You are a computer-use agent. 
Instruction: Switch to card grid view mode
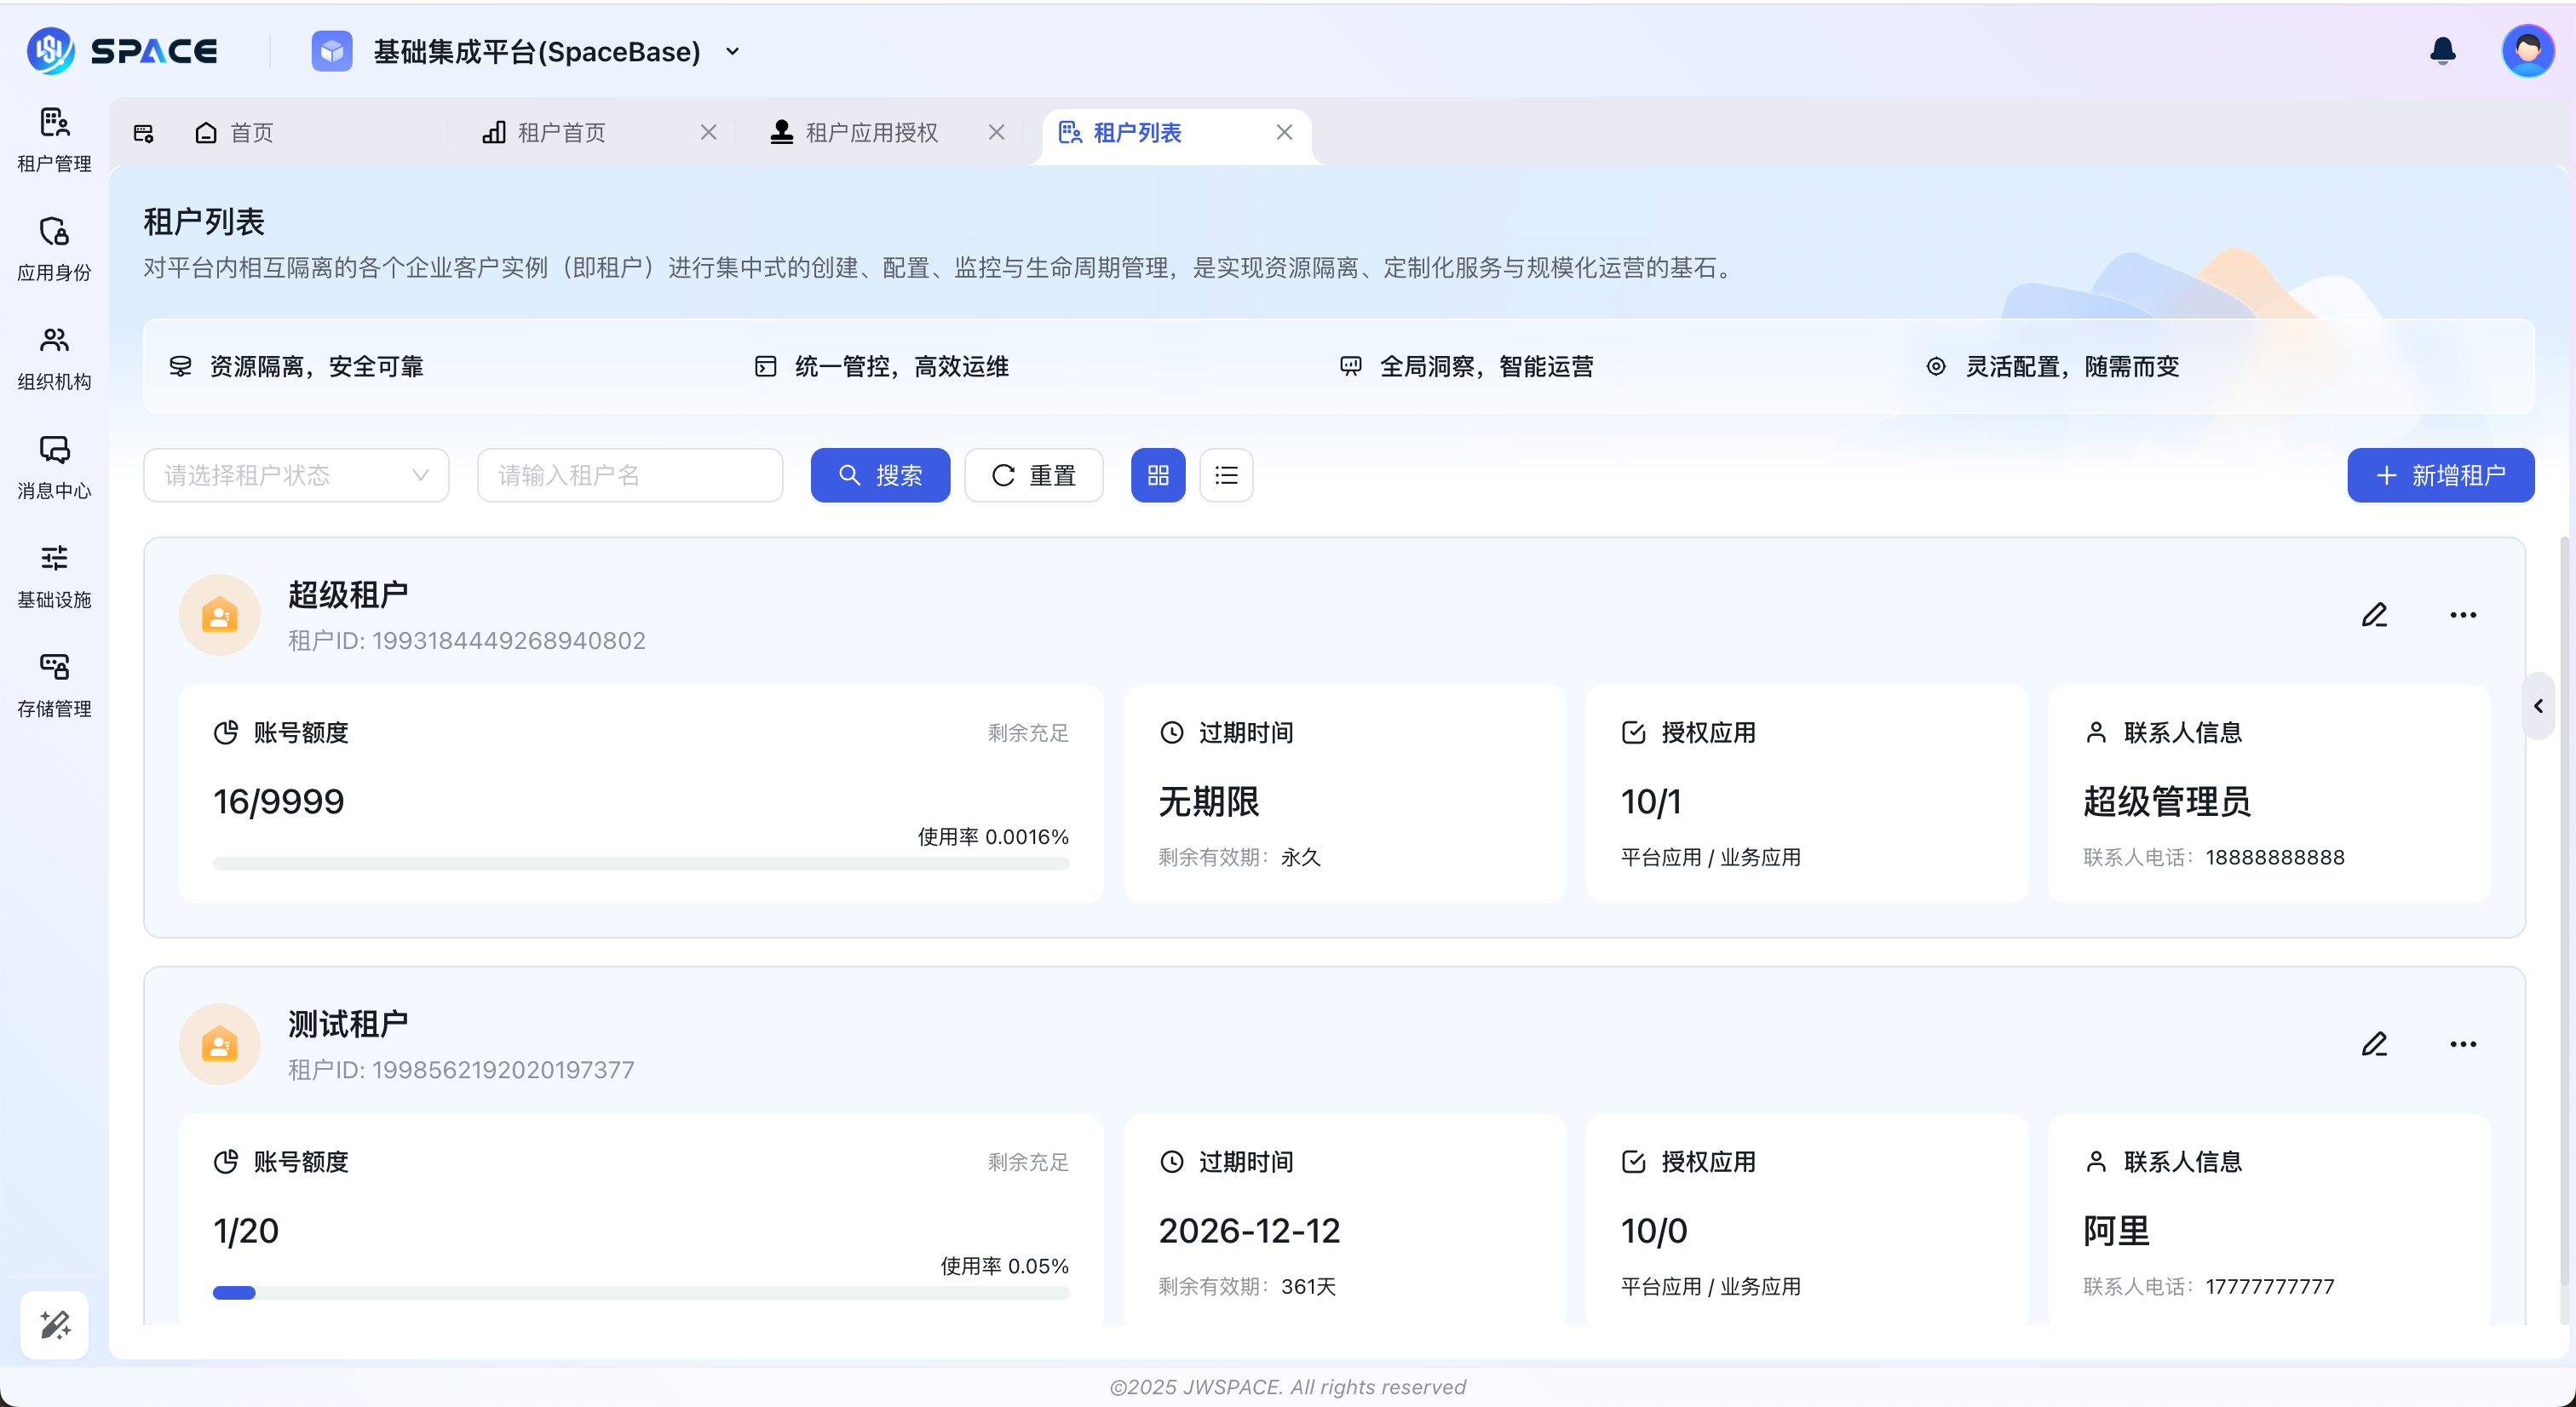click(x=1157, y=475)
